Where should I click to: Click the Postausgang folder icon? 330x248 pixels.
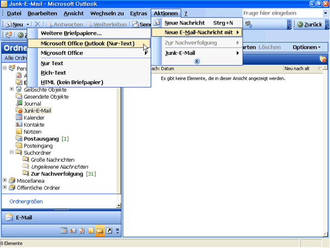(19, 139)
